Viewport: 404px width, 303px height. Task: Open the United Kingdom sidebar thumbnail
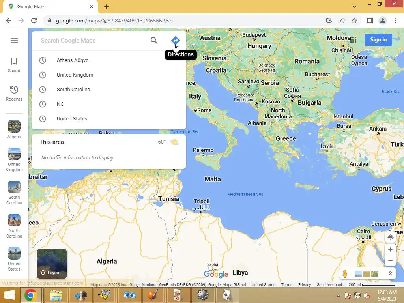[14, 160]
